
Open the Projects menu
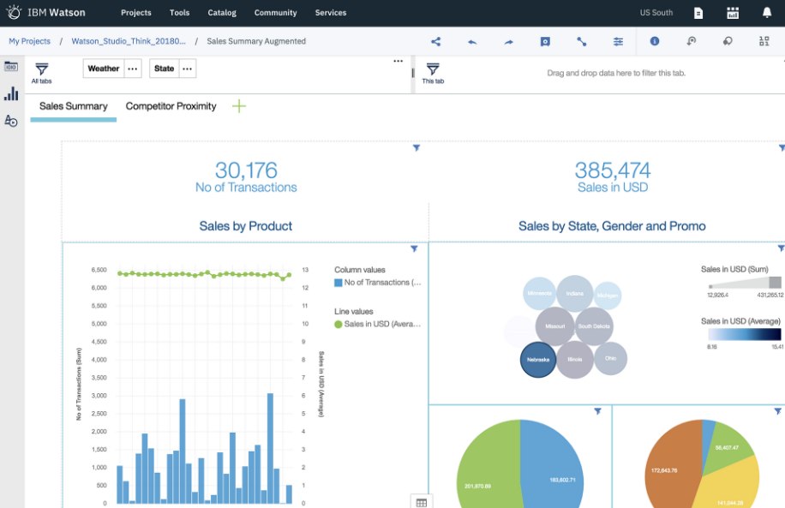pos(135,13)
